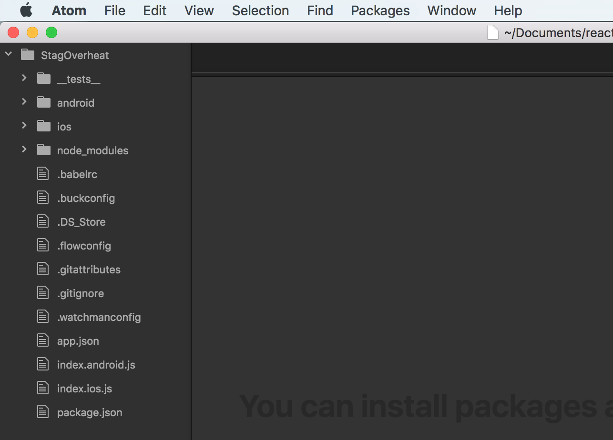Click the .DS_Store file icon
Screen dimensions: 613x440
pos(43,221)
